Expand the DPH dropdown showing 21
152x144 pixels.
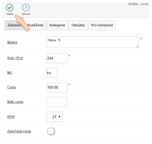54,117
